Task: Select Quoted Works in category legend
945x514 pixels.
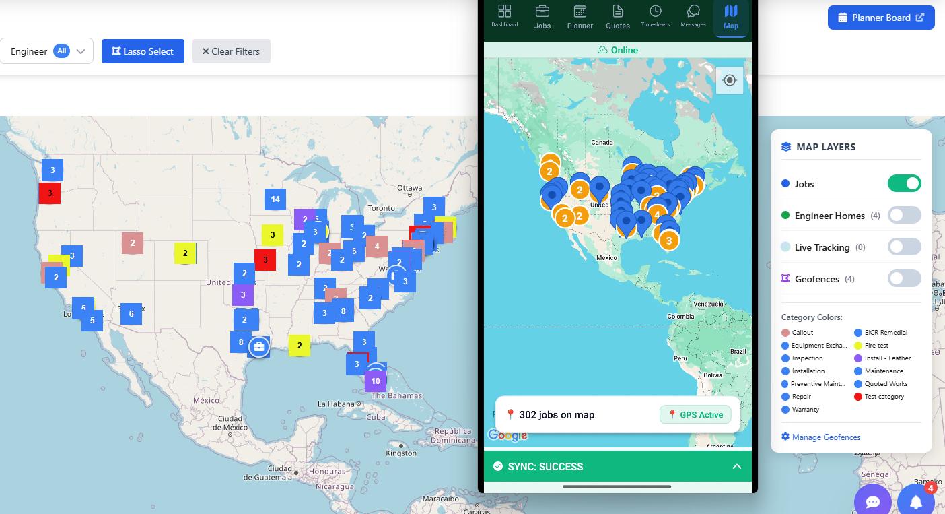Action: pyautogui.click(x=886, y=384)
